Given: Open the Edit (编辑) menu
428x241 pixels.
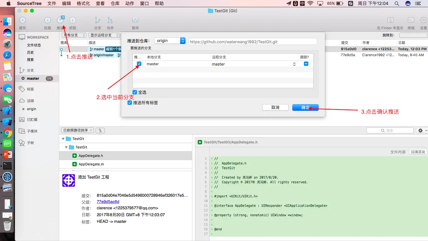Looking at the screenshot, I should [x=66, y=3].
